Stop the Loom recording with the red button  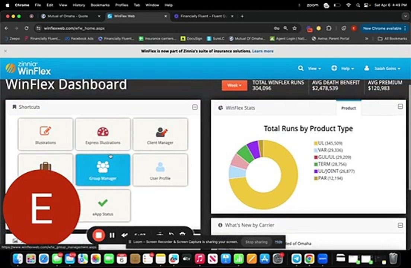click(99, 235)
